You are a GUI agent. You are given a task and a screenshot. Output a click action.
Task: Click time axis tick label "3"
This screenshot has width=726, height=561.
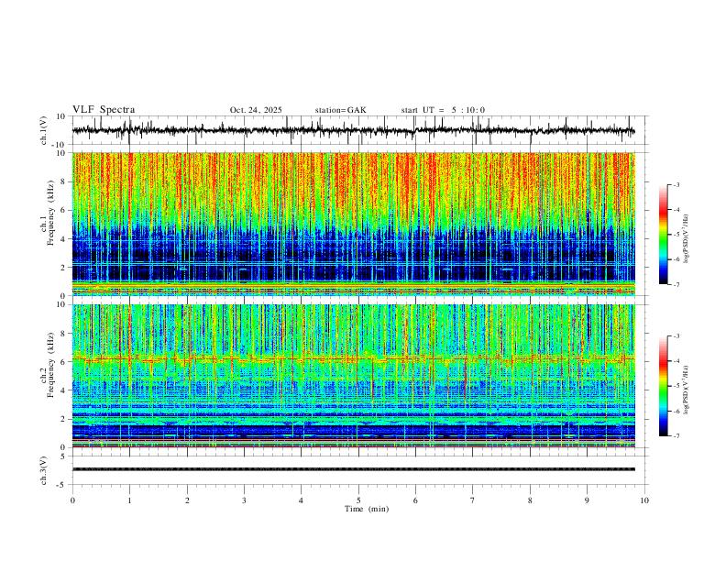pyautogui.click(x=244, y=500)
